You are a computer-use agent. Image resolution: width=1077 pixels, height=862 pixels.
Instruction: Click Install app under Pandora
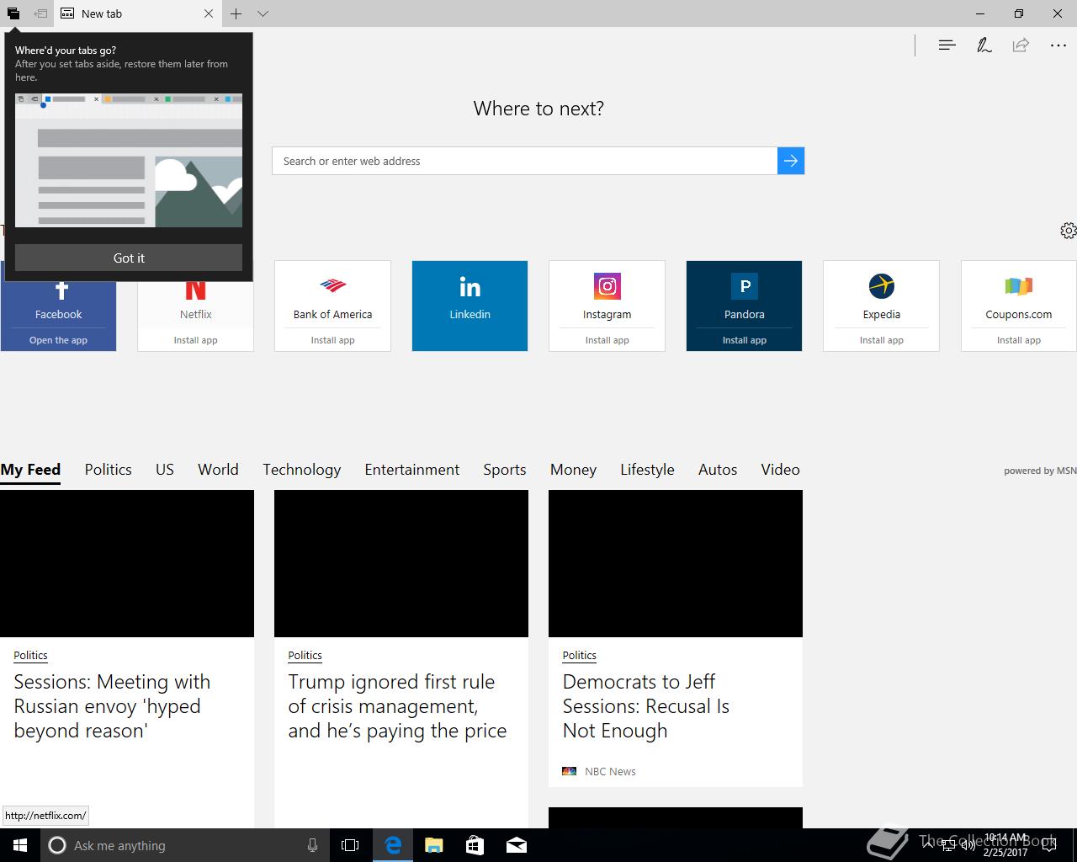point(744,340)
